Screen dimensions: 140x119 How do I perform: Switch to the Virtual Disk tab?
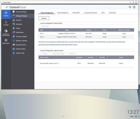click(112, 13)
